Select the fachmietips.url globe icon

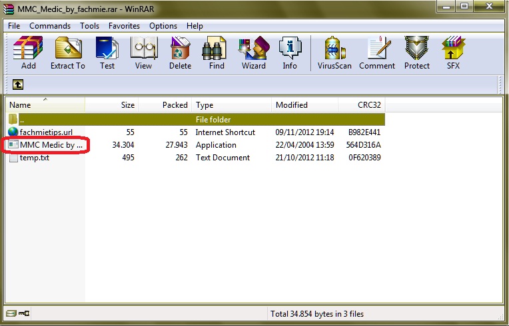click(x=13, y=132)
